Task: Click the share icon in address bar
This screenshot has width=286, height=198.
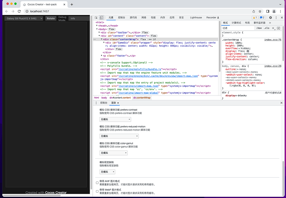Action: pos(253,11)
